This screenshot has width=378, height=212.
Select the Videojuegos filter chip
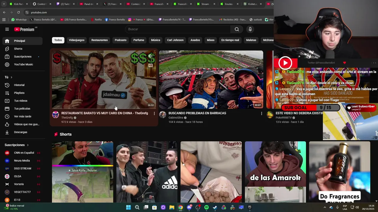point(76,40)
